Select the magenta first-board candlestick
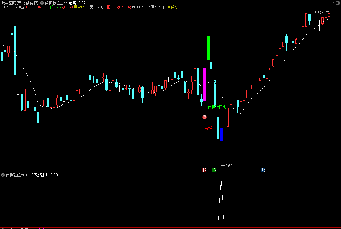Image resolution: width=341 pixels, height=229 pixels. (x=205, y=85)
